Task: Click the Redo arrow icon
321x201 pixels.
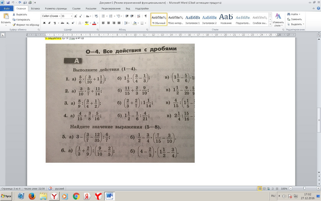Action: pyautogui.click(x=20, y=3)
